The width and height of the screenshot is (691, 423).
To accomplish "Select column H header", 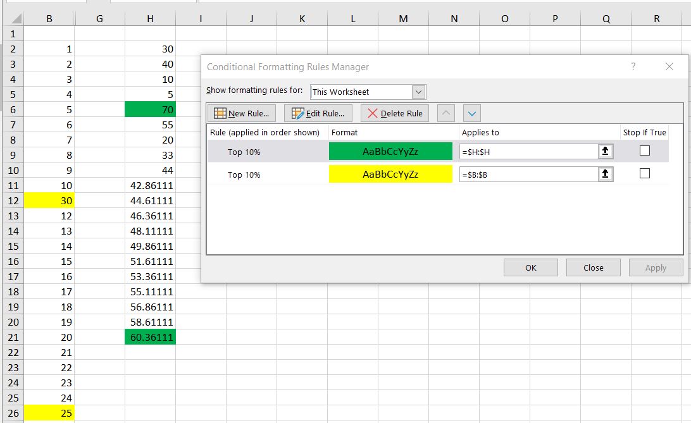I will point(150,19).
